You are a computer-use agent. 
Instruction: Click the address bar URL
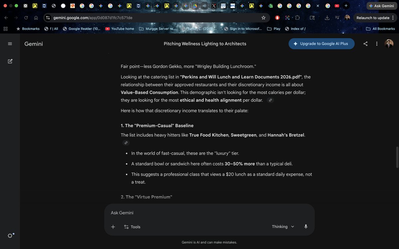93,18
